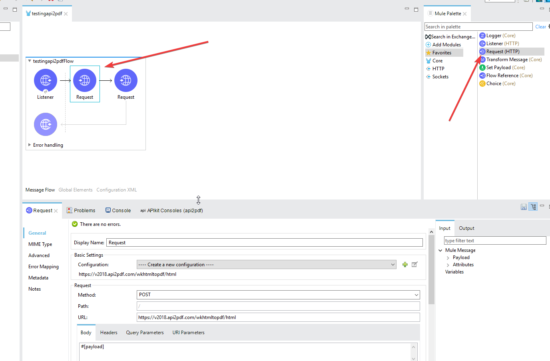Open the Query Parameters tab
550x361 pixels.
145,333
